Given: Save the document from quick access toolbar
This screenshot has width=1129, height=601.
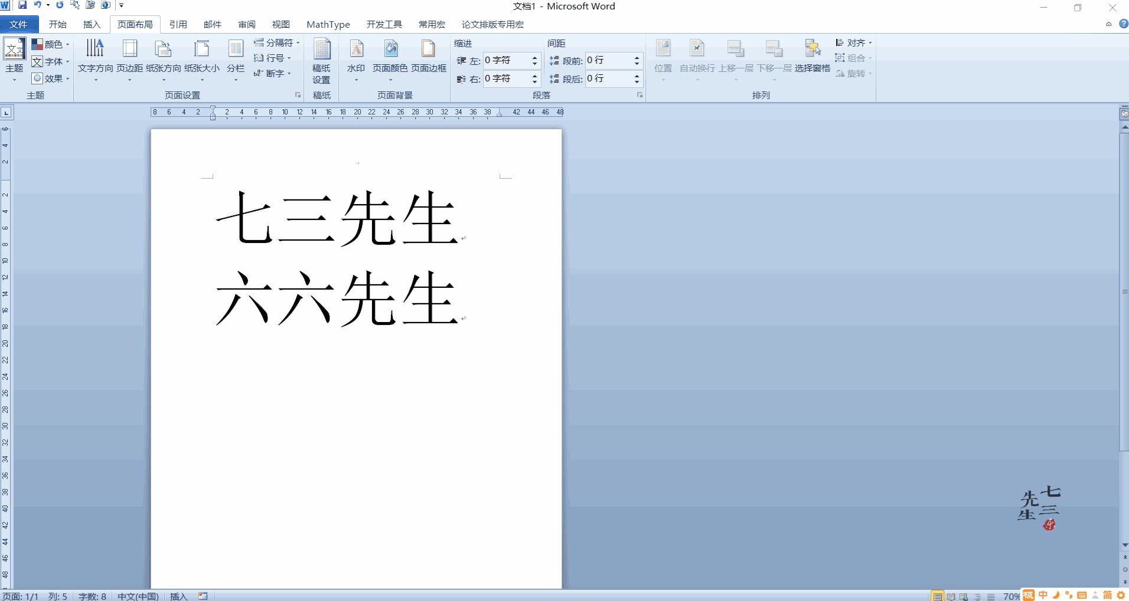Looking at the screenshot, I should click(22, 5).
